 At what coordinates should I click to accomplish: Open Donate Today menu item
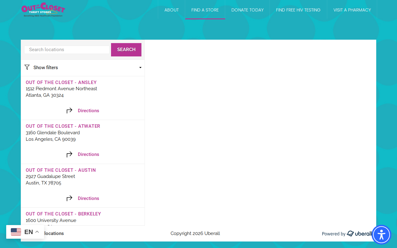point(248,10)
